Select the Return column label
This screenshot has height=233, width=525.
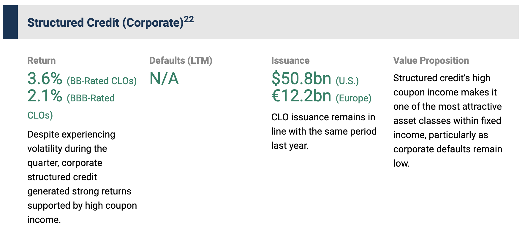tap(41, 60)
